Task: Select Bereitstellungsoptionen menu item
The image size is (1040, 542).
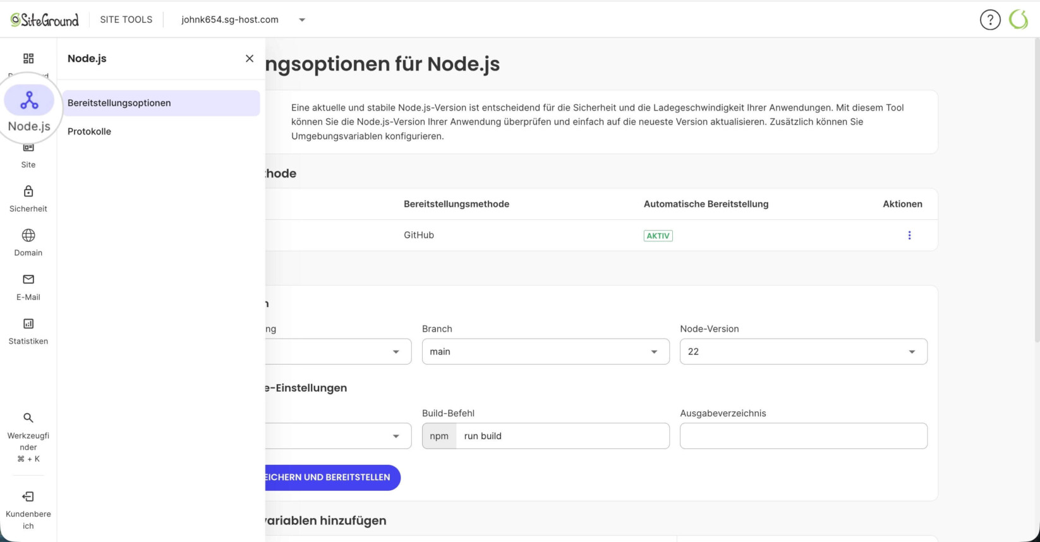Action: (x=161, y=103)
